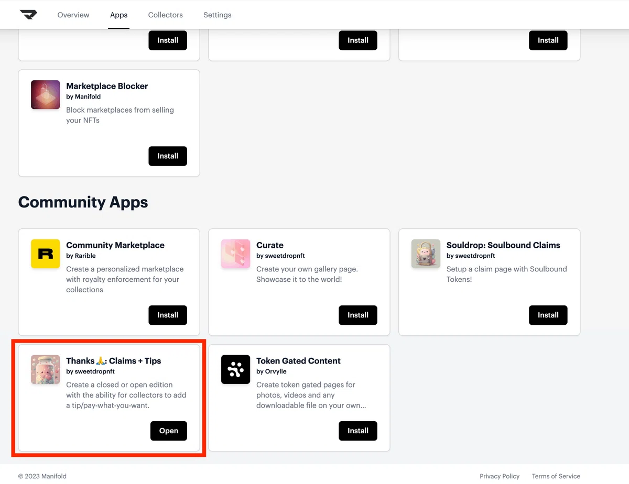Image resolution: width=629 pixels, height=484 pixels.
Task: Open the Thanks: Claims + Tips app
Action: click(x=169, y=431)
